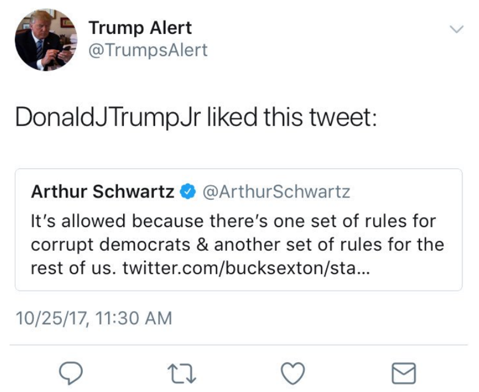Visit the @ArthurSchwartz handle
479x392 pixels.
[x=277, y=192]
